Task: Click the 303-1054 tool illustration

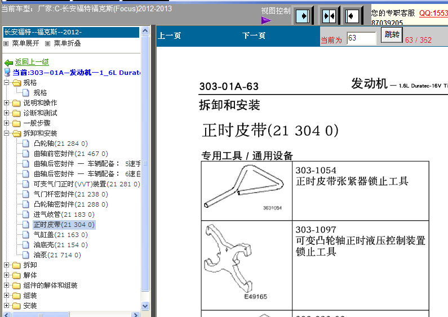Action: [243, 187]
